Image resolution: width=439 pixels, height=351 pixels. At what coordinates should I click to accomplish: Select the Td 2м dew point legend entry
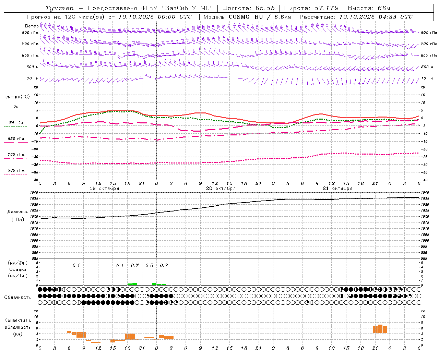tap(16, 123)
